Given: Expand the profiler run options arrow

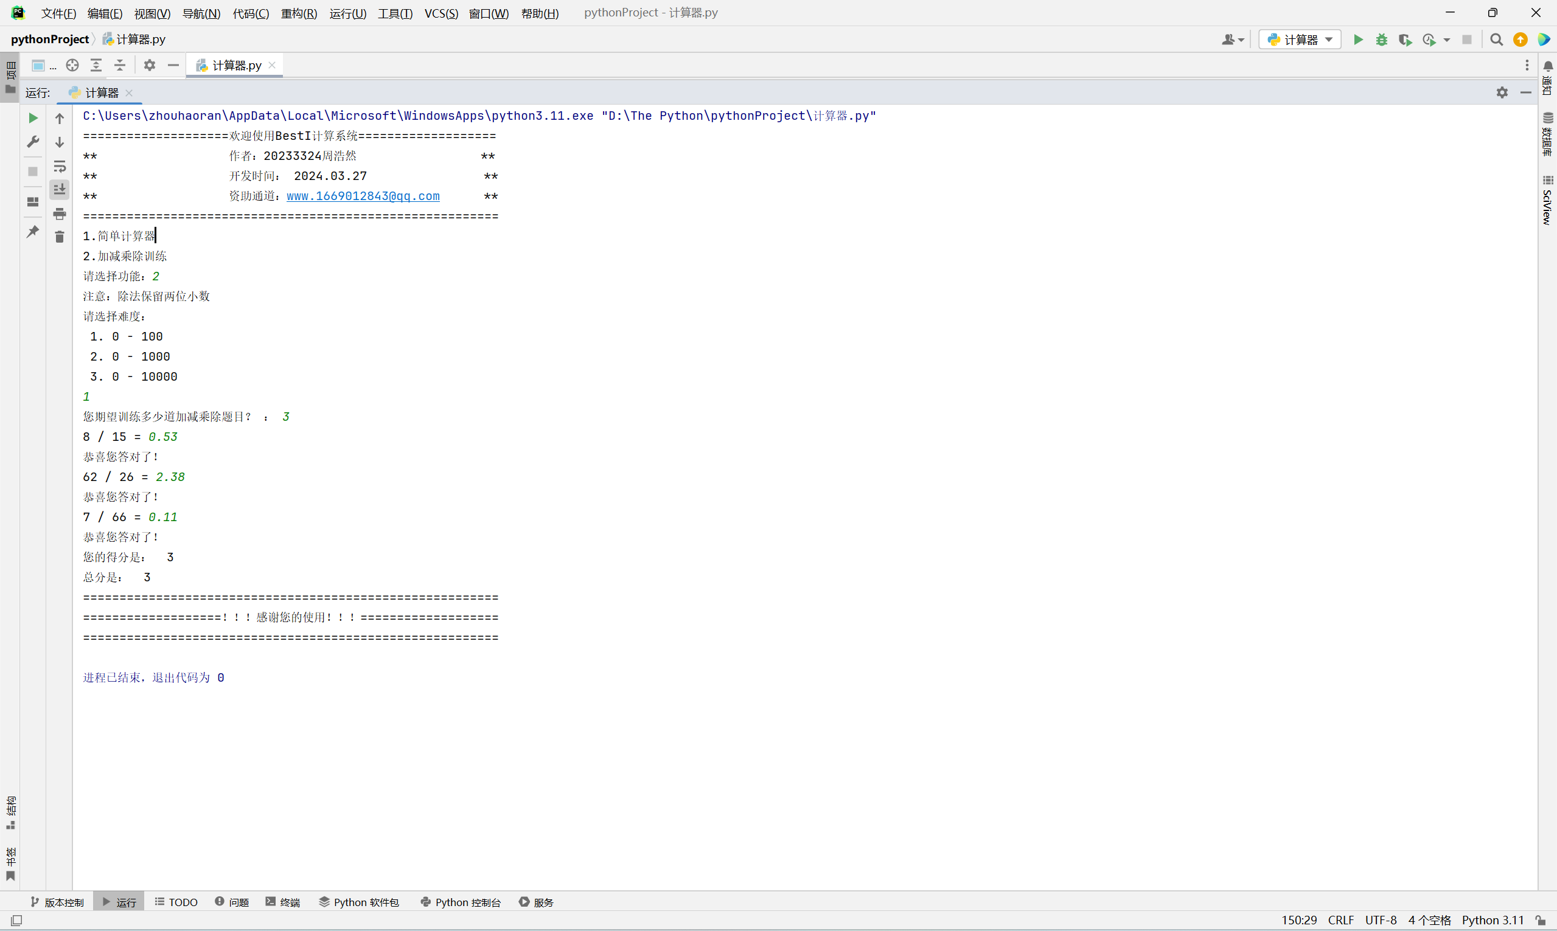Looking at the screenshot, I should pos(1446,40).
